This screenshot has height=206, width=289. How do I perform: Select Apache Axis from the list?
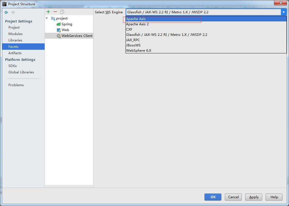point(206,19)
